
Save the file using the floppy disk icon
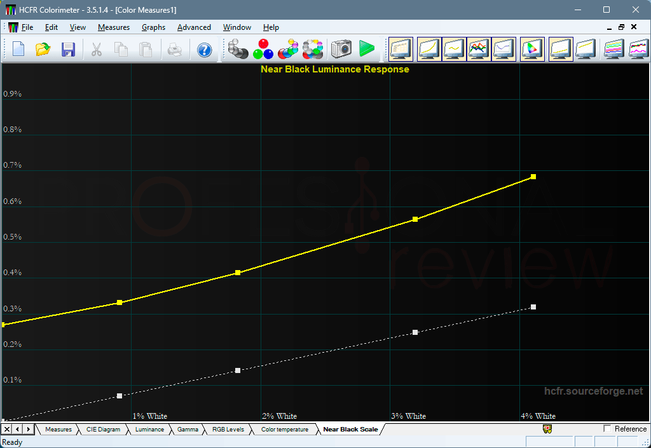click(x=68, y=50)
